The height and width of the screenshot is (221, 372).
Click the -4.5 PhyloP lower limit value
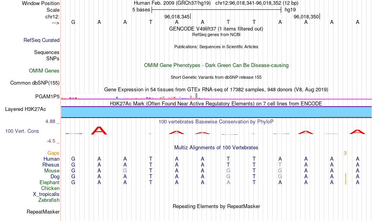pos(51,141)
